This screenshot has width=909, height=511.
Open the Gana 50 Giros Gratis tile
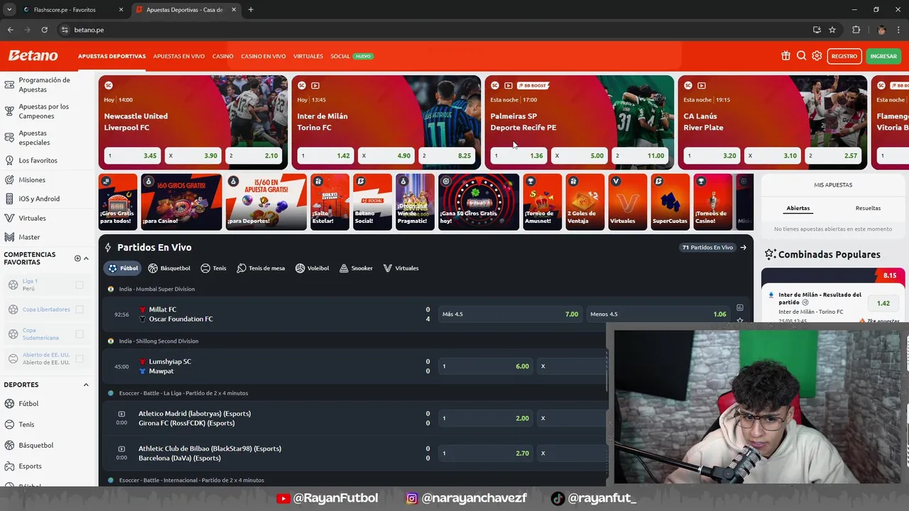tap(479, 202)
